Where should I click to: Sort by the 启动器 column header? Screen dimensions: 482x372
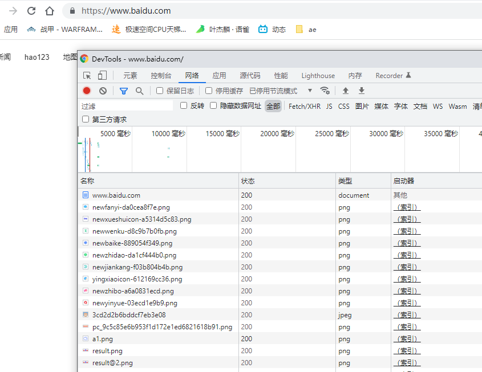(x=436, y=181)
